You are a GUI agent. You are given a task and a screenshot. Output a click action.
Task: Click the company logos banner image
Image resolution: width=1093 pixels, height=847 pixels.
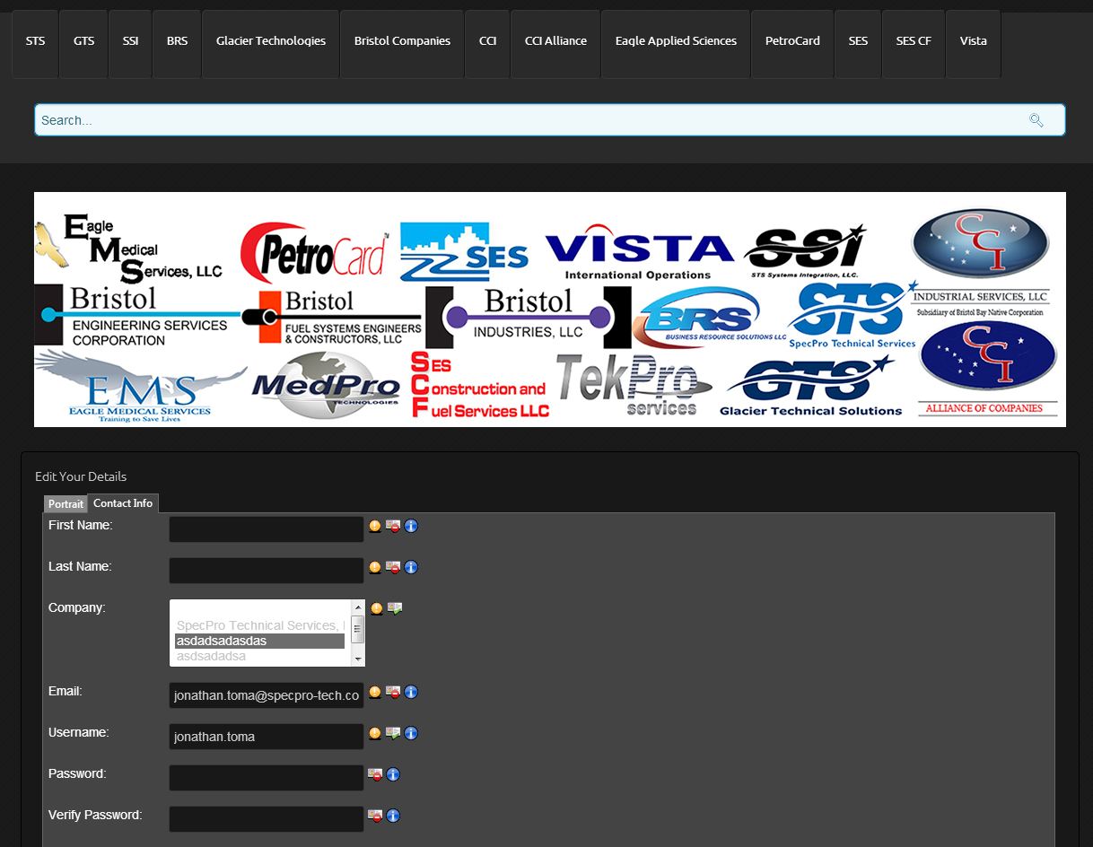click(x=550, y=310)
